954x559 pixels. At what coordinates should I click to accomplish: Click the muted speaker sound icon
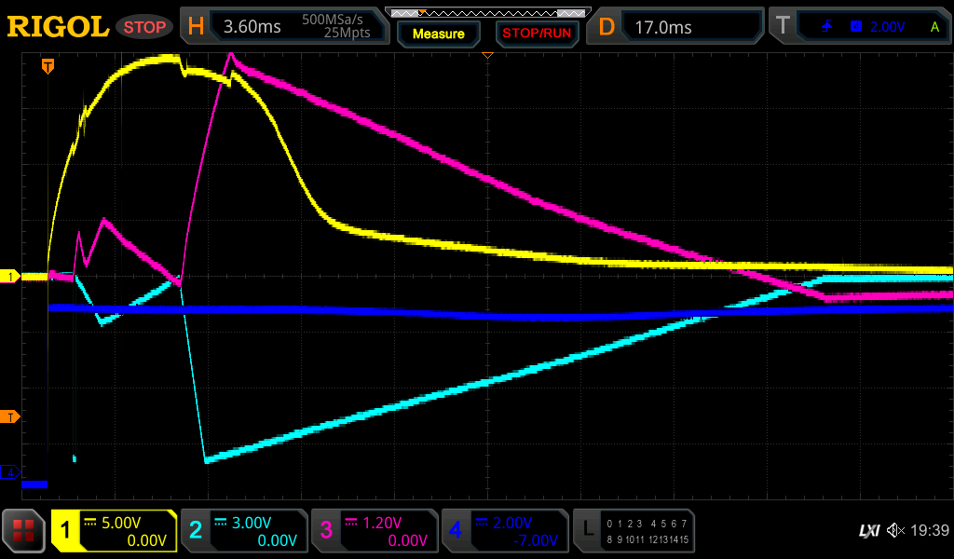[895, 531]
